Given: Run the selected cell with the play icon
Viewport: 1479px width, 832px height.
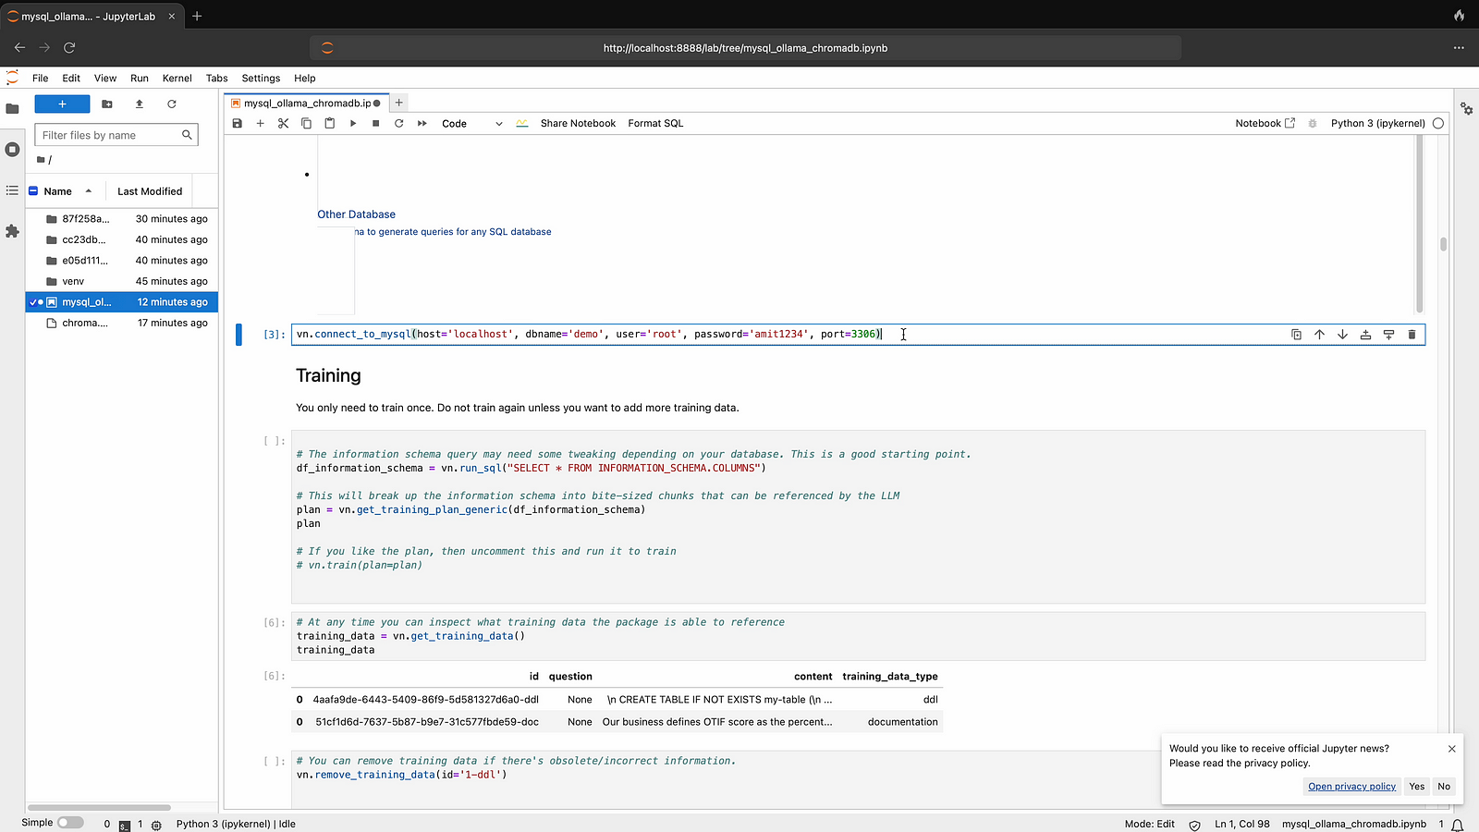Looking at the screenshot, I should click(353, 123).
